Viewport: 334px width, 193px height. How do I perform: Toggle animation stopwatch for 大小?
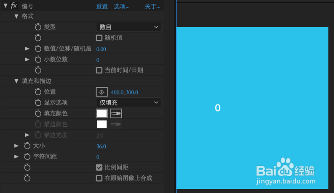click(x=27, y=146)
